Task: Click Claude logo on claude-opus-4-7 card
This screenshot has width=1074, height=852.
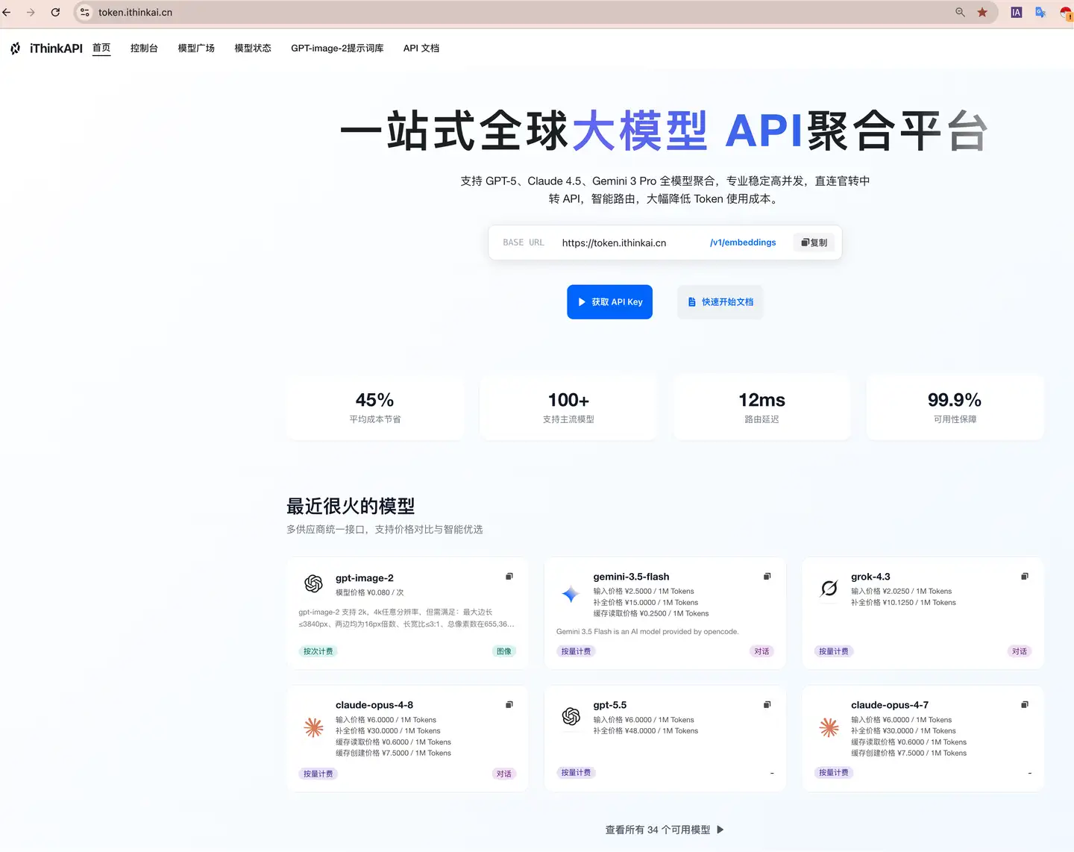Action: 829,727
